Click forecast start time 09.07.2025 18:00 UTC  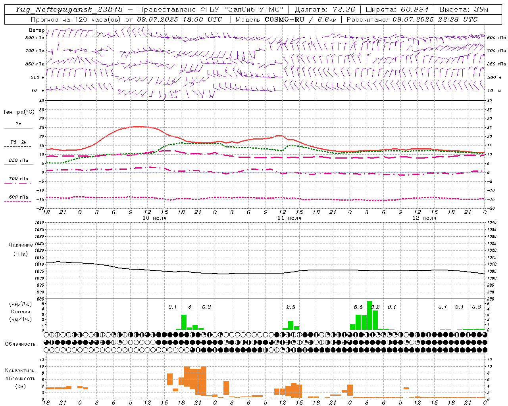[179, 19]
